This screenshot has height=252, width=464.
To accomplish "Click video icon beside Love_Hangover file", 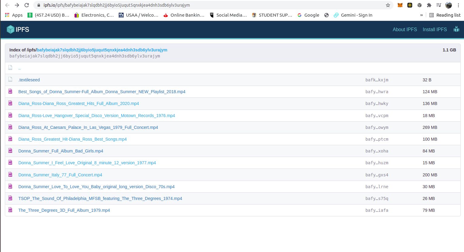I will point(10,115).
